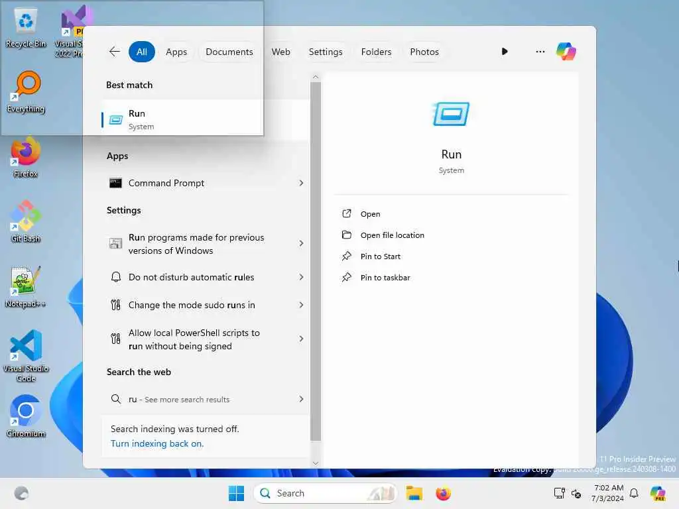The width and height of the screenshot is (679, 509).
Task: Click the tools icon beside PowerShell setting
Action: coord(115,339)
